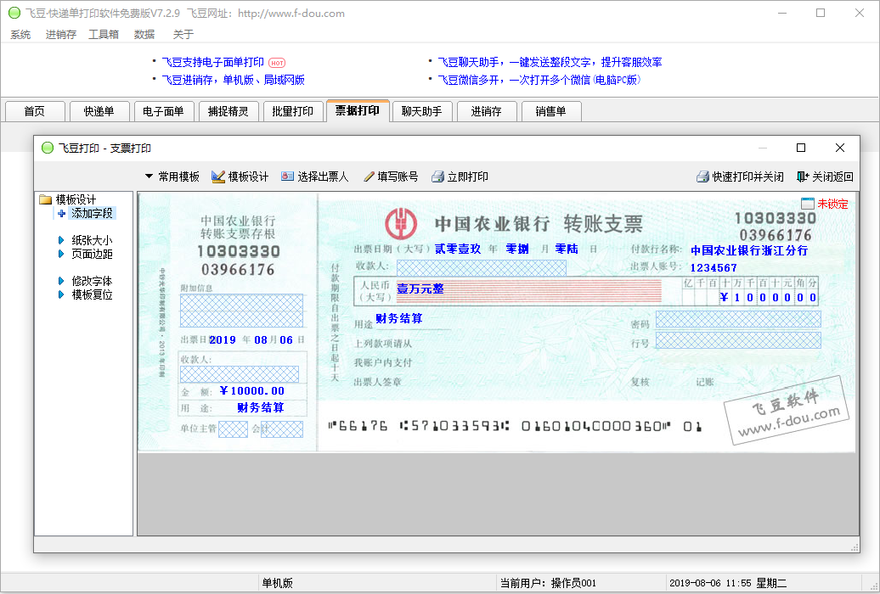Expand the 纸张大小 arrow
The width and height of the screenshot is (880, 594).
61,240
